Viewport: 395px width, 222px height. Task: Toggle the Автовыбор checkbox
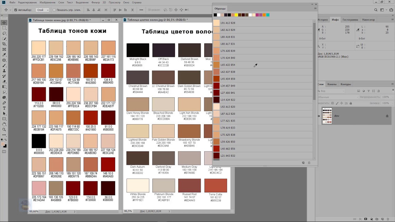(16, 10)
